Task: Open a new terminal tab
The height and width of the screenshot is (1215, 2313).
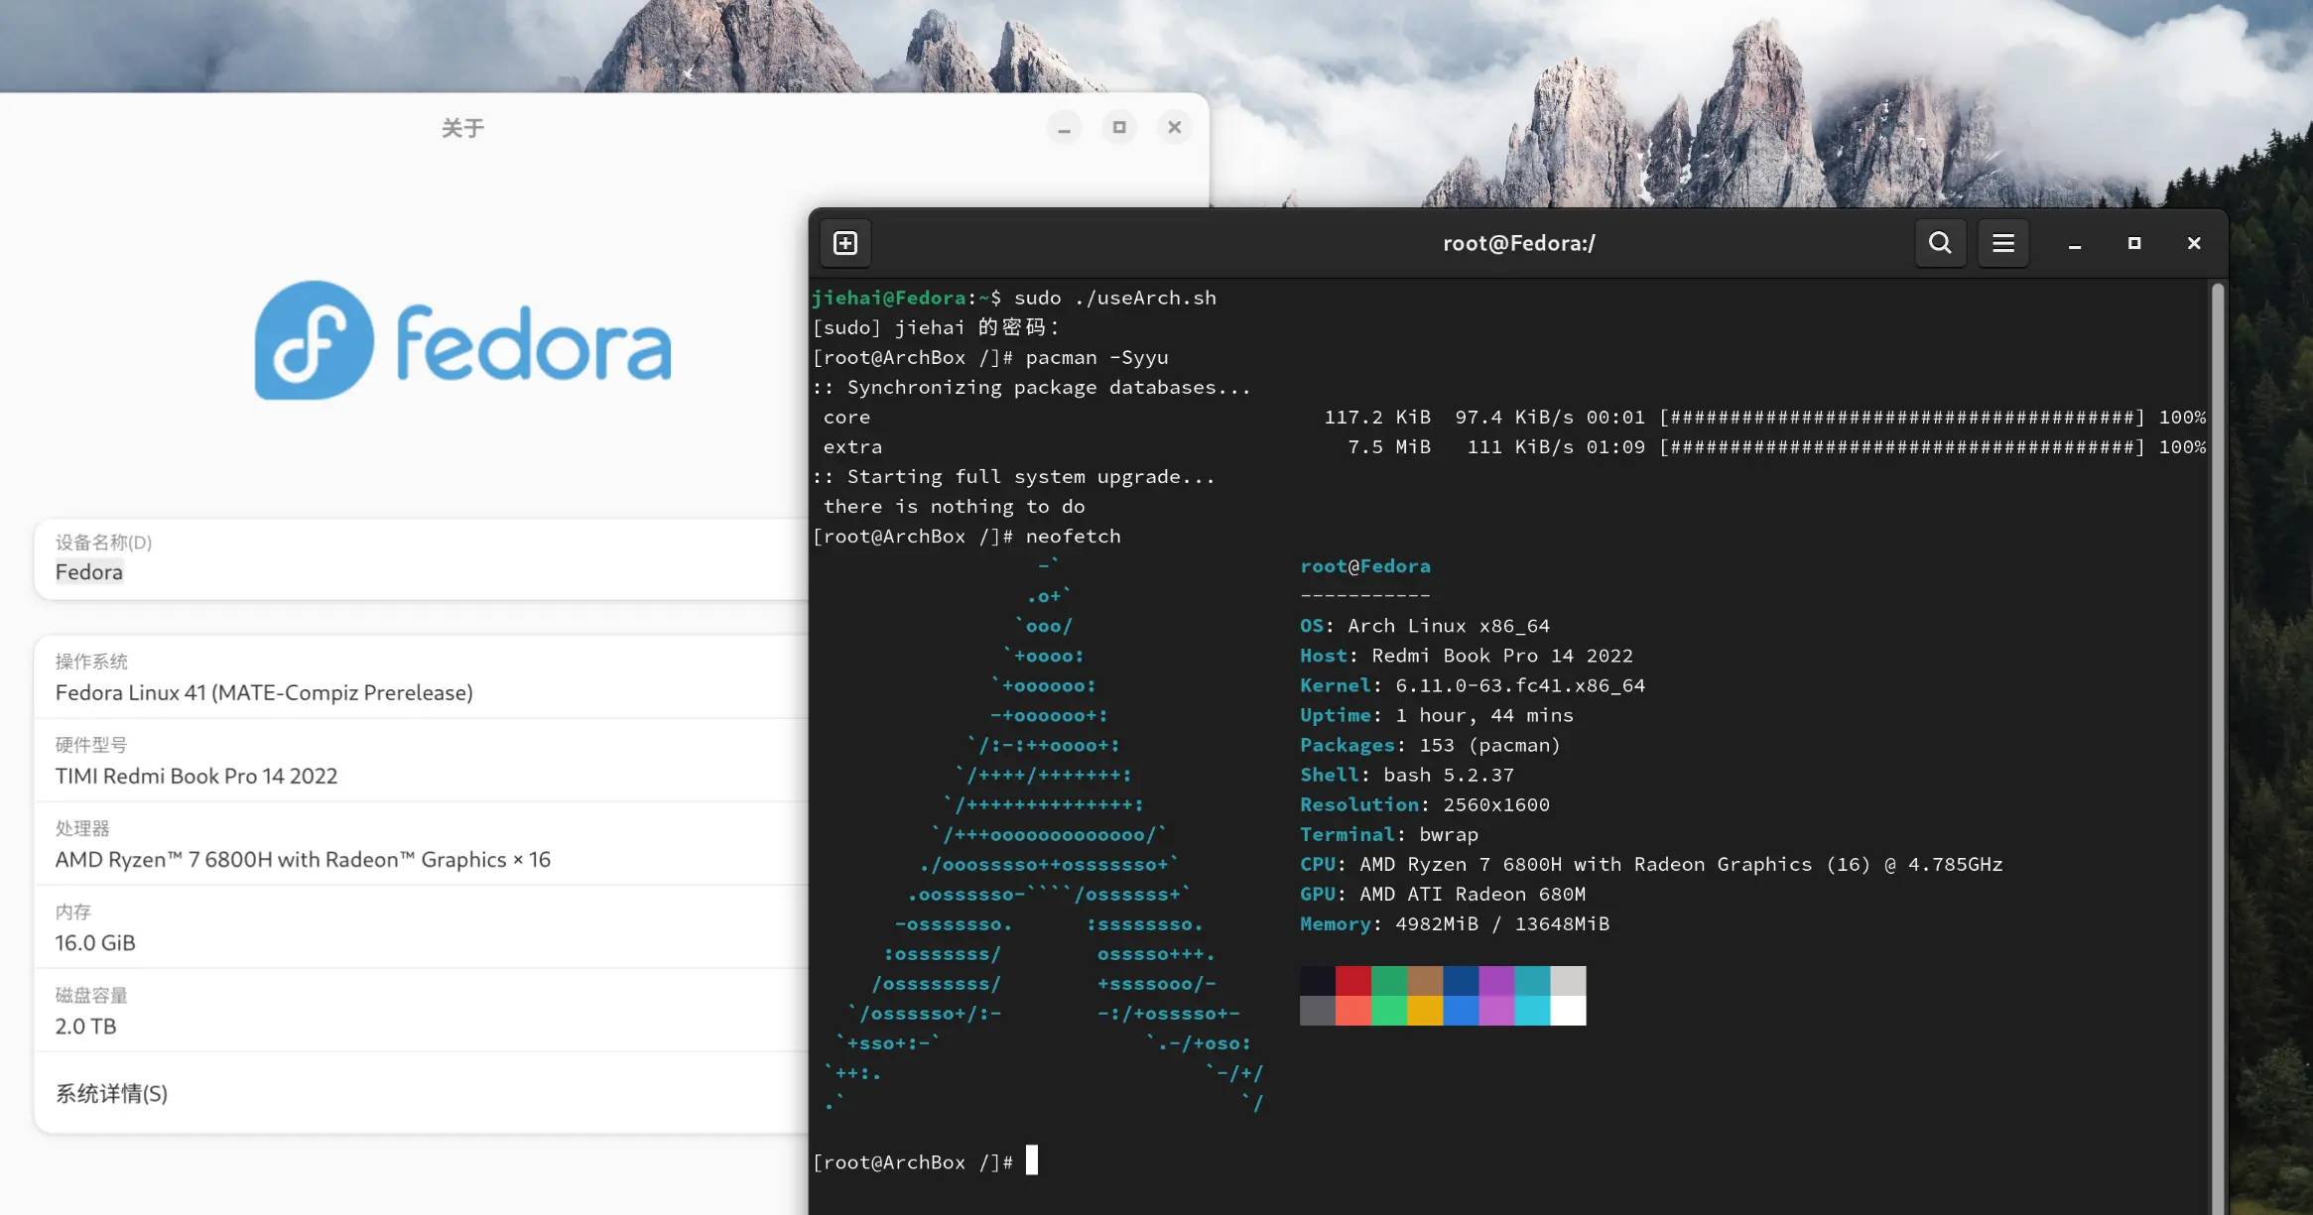Action: (845, 243)
